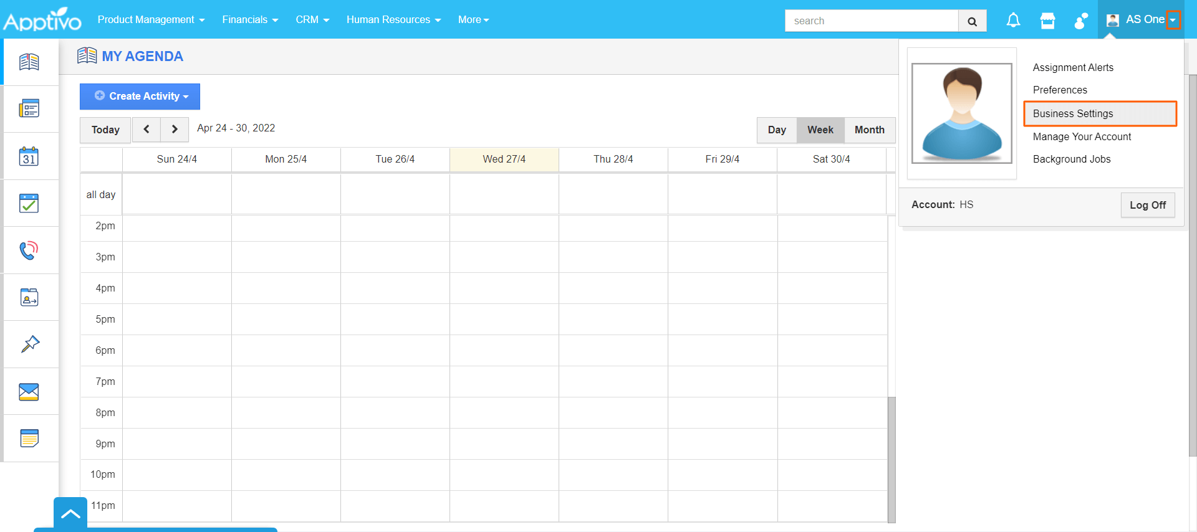Click the Tasks checkmark sidebar icon
Image resolution: width=1197 pixels, height=532 pixels.
pos(29,203)
